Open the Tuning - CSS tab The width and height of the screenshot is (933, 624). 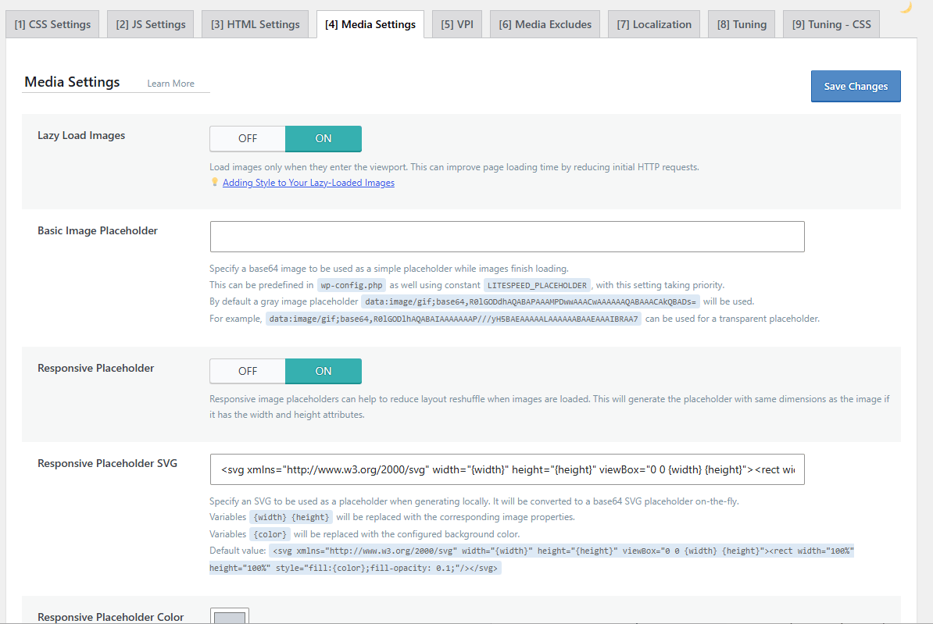tap(831, 24)
